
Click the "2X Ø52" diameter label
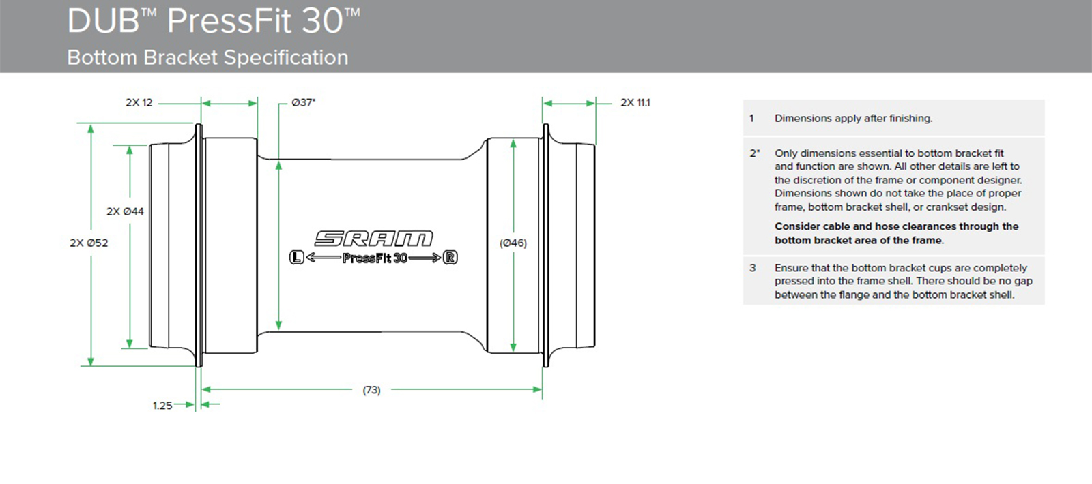click(x=89, y=243)
